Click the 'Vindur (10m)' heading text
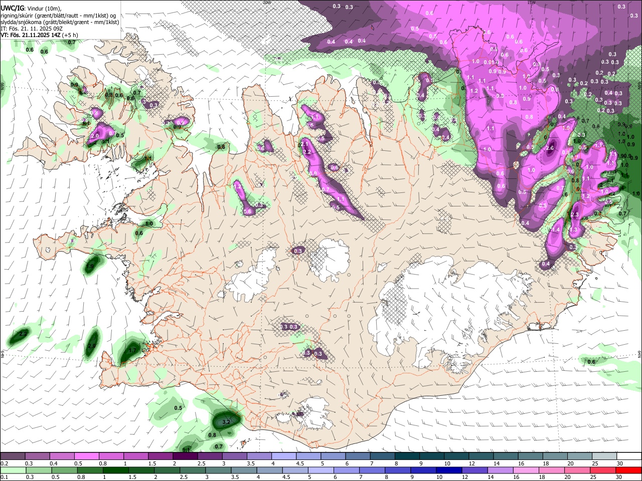The height and width of the screenshot is (481, 642). (44, 8)
